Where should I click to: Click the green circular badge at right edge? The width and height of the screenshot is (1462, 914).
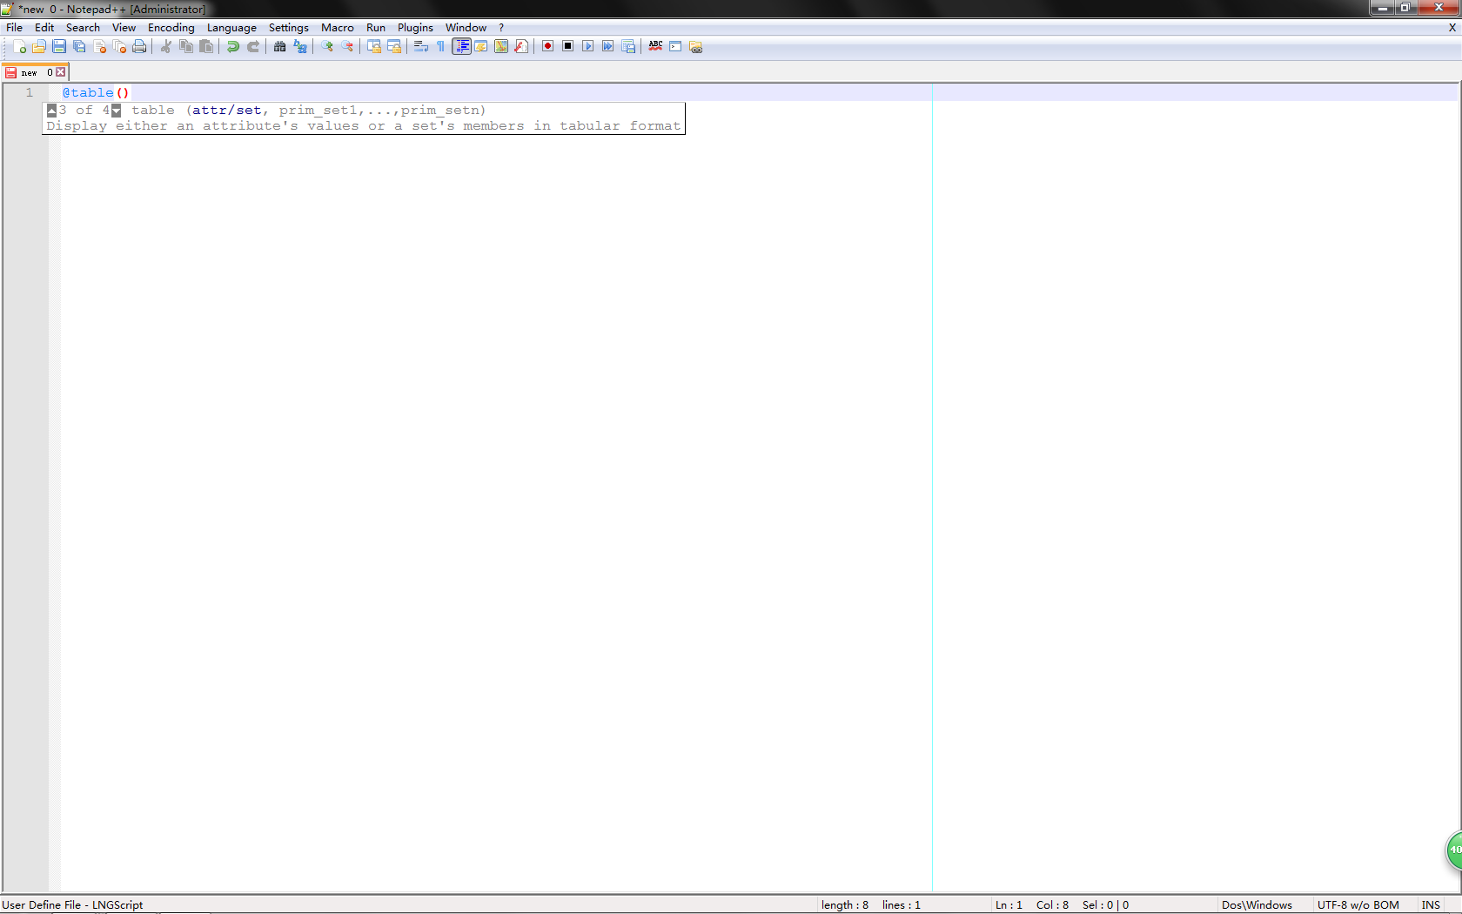pos(1454,850)
